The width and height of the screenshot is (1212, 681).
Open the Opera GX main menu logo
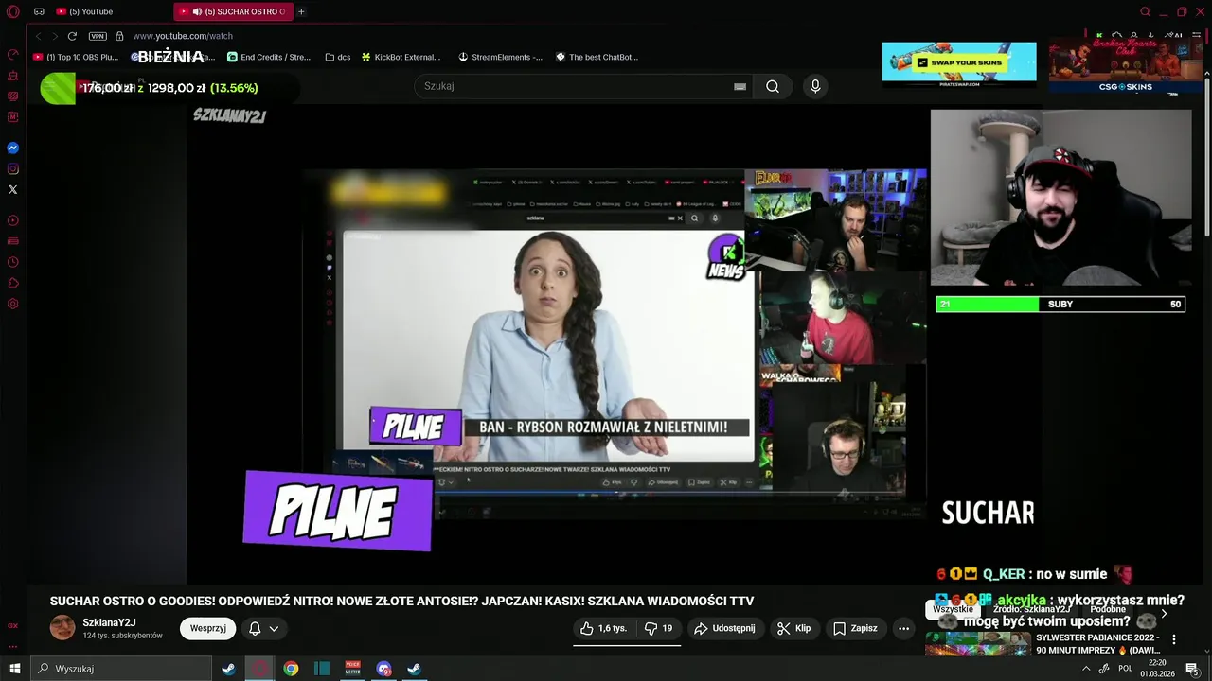pyautogui.click(x=13, y=11)
